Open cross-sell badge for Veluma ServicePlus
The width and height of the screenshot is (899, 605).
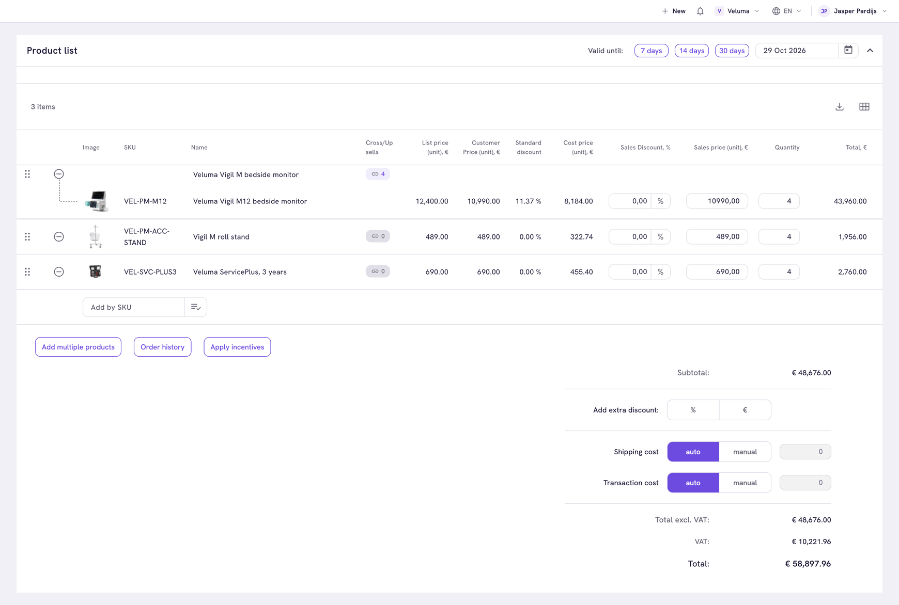tap(378, 271)
